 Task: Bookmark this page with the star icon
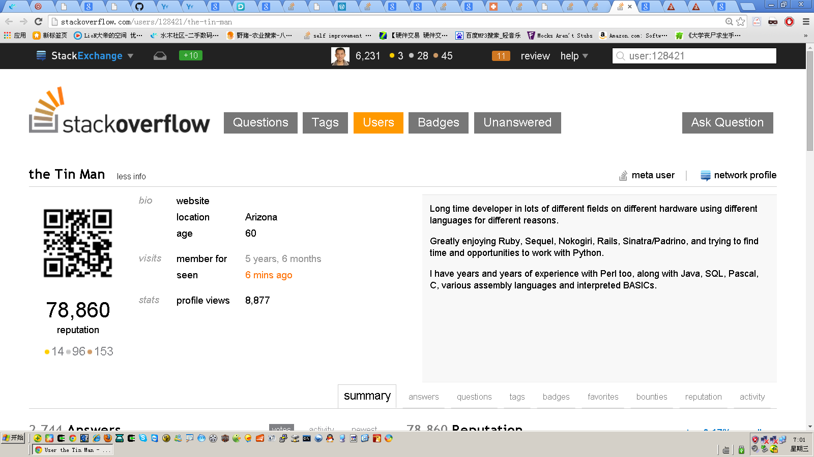[x=741, y=22]
